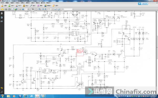Toggle the fit page view button
158x98 pixels.
(59, 9)
